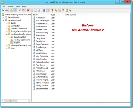Click the Create New User icon

point(52,10)
